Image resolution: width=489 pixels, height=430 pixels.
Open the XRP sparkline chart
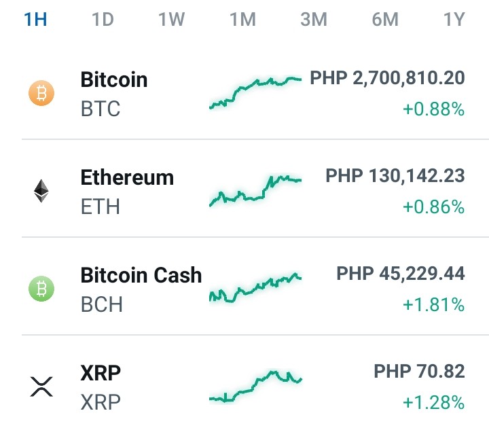(x=255, y=386)
